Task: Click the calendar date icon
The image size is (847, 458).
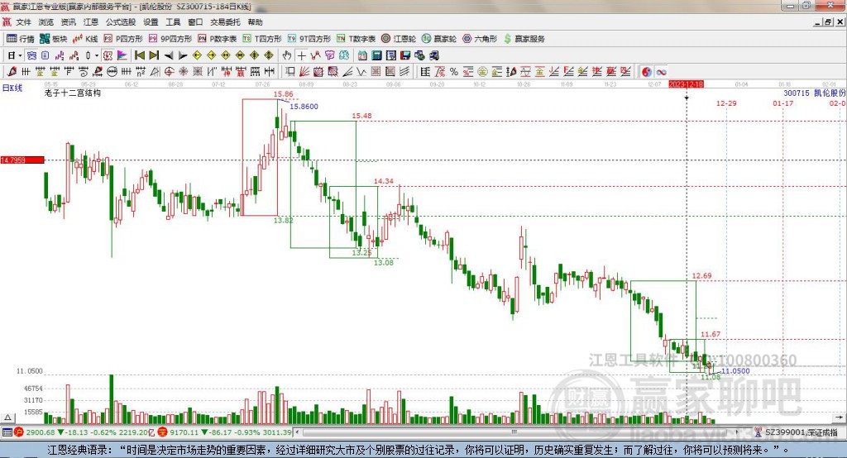Action: pyautogui.click(x=362, y=55)
